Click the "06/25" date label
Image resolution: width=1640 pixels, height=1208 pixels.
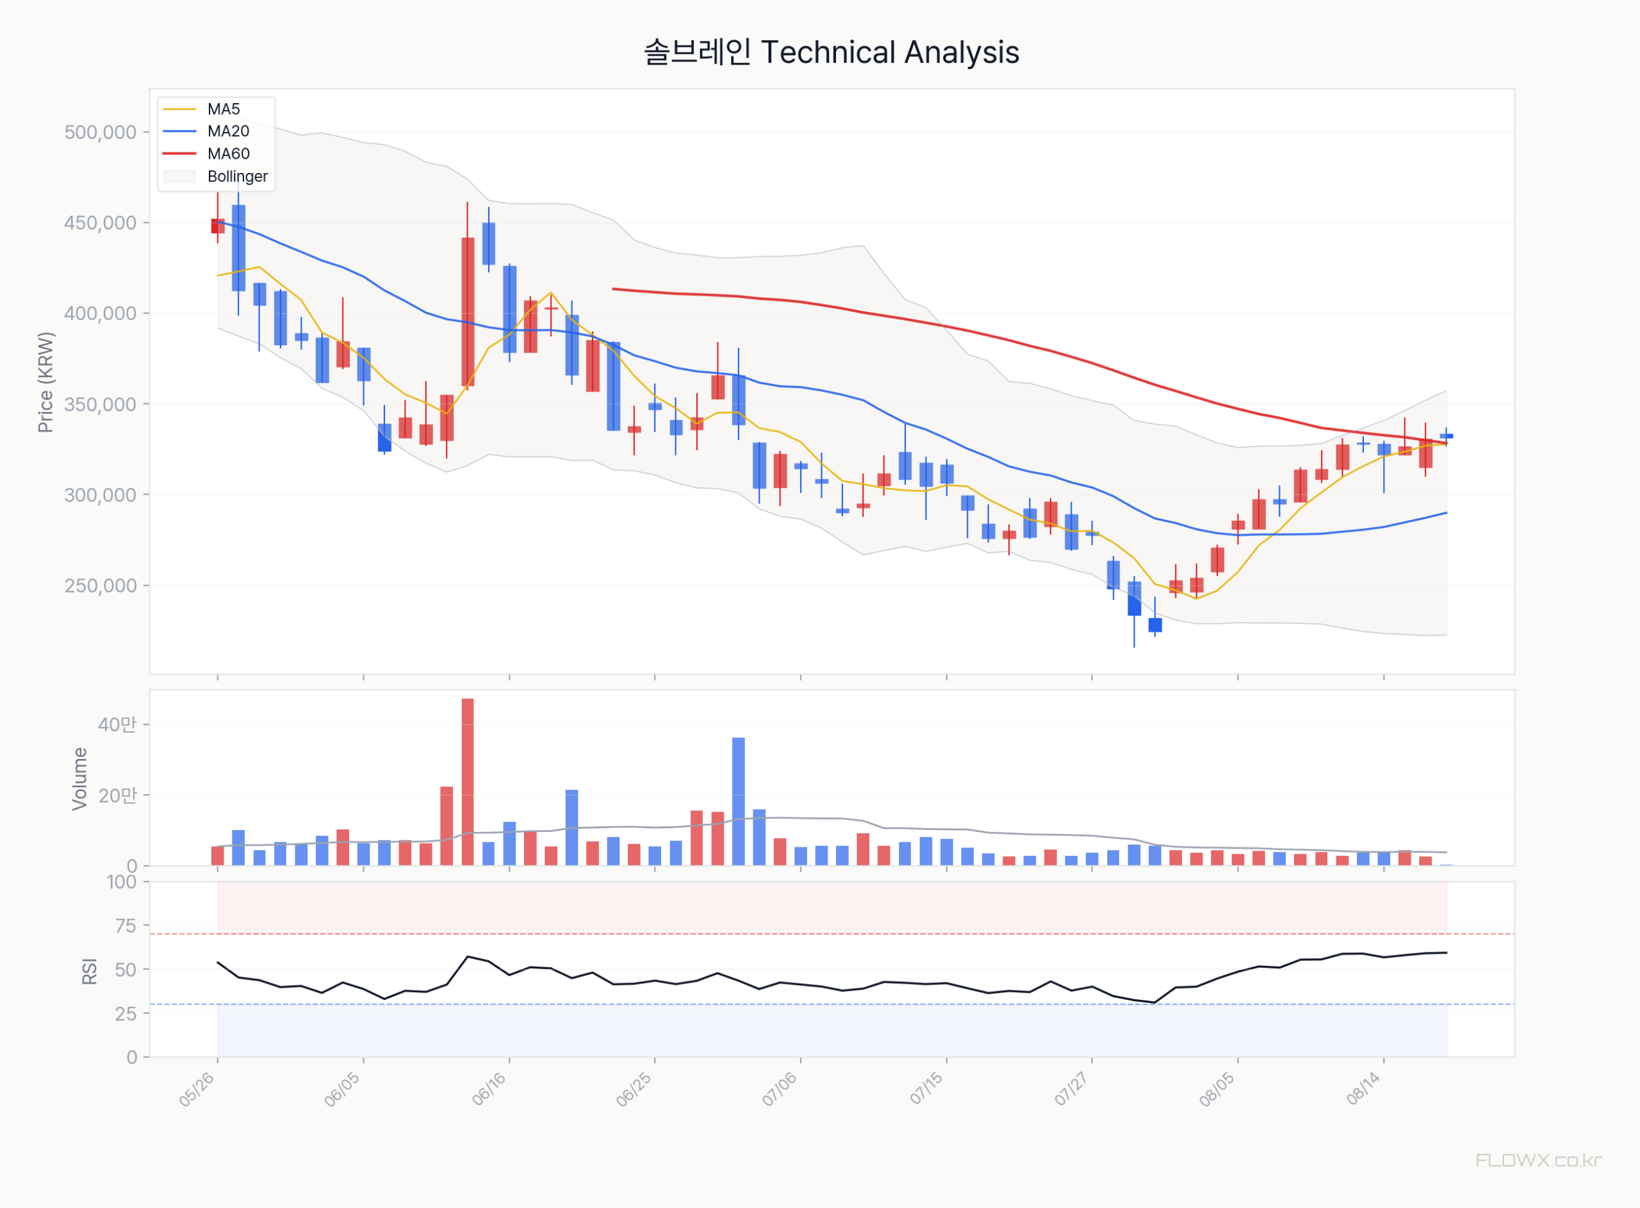click(x=634, y=1089)
